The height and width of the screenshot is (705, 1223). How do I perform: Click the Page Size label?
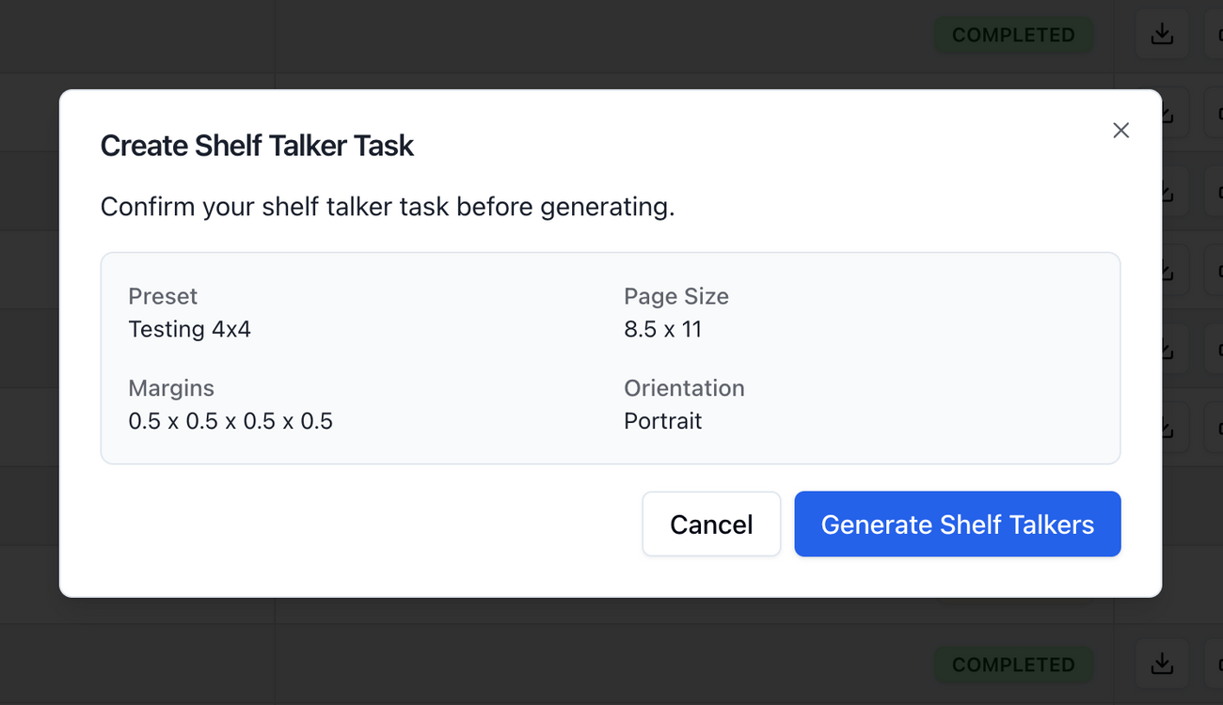pos(675,296)
